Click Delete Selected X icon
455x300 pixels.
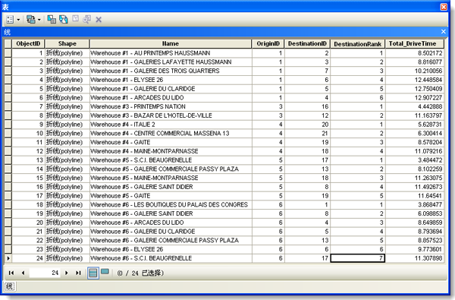pyautogui.click(x=99, y=20)
